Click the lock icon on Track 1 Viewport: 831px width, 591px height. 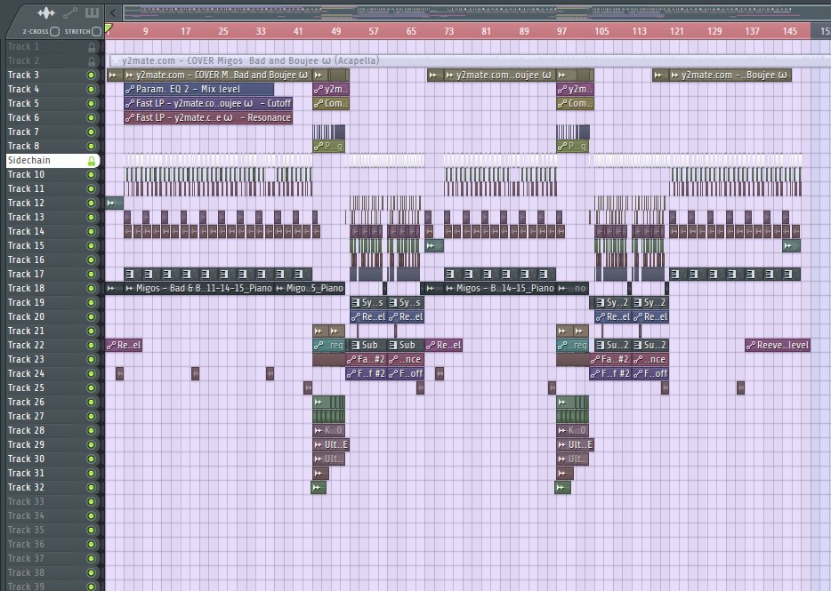92,46
